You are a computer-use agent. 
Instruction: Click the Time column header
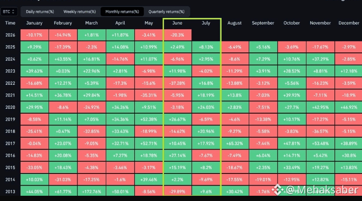[10, 23]
